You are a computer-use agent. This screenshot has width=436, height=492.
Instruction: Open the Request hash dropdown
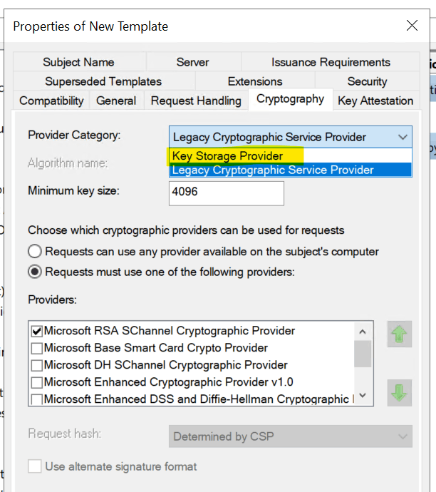pos(291,436)
